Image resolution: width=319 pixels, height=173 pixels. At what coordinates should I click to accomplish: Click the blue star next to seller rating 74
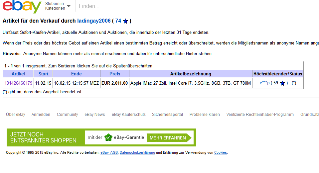click(x=125, y=21)
